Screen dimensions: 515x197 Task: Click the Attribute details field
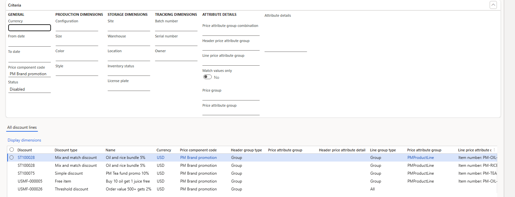pyautogui.click(x=286, y=35)
